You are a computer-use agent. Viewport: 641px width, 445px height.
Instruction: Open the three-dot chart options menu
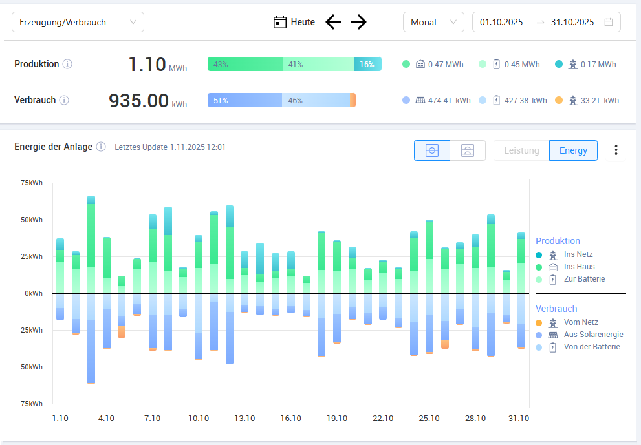pyautogui.click(x=616, y=150)
